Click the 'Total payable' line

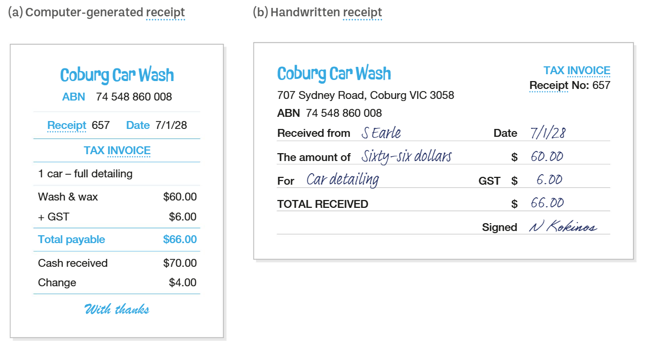(117, 239)
